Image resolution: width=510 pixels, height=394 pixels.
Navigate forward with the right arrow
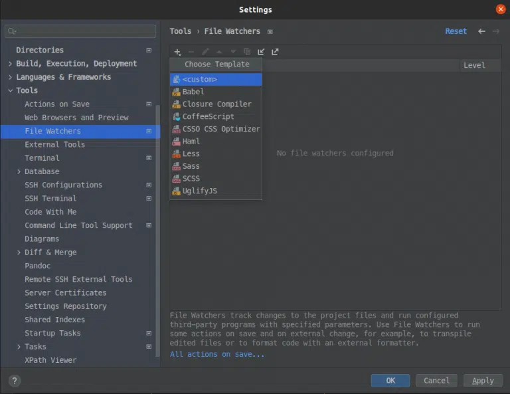coord(496,31)
